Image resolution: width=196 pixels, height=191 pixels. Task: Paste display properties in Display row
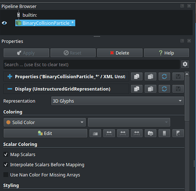point(151,89)
